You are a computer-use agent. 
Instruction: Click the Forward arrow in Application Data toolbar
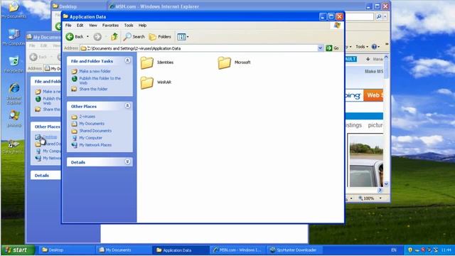click(x=97, y=36)
